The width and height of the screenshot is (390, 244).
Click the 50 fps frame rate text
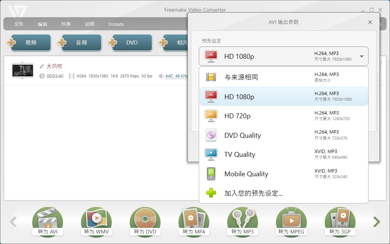pos(147,76)
